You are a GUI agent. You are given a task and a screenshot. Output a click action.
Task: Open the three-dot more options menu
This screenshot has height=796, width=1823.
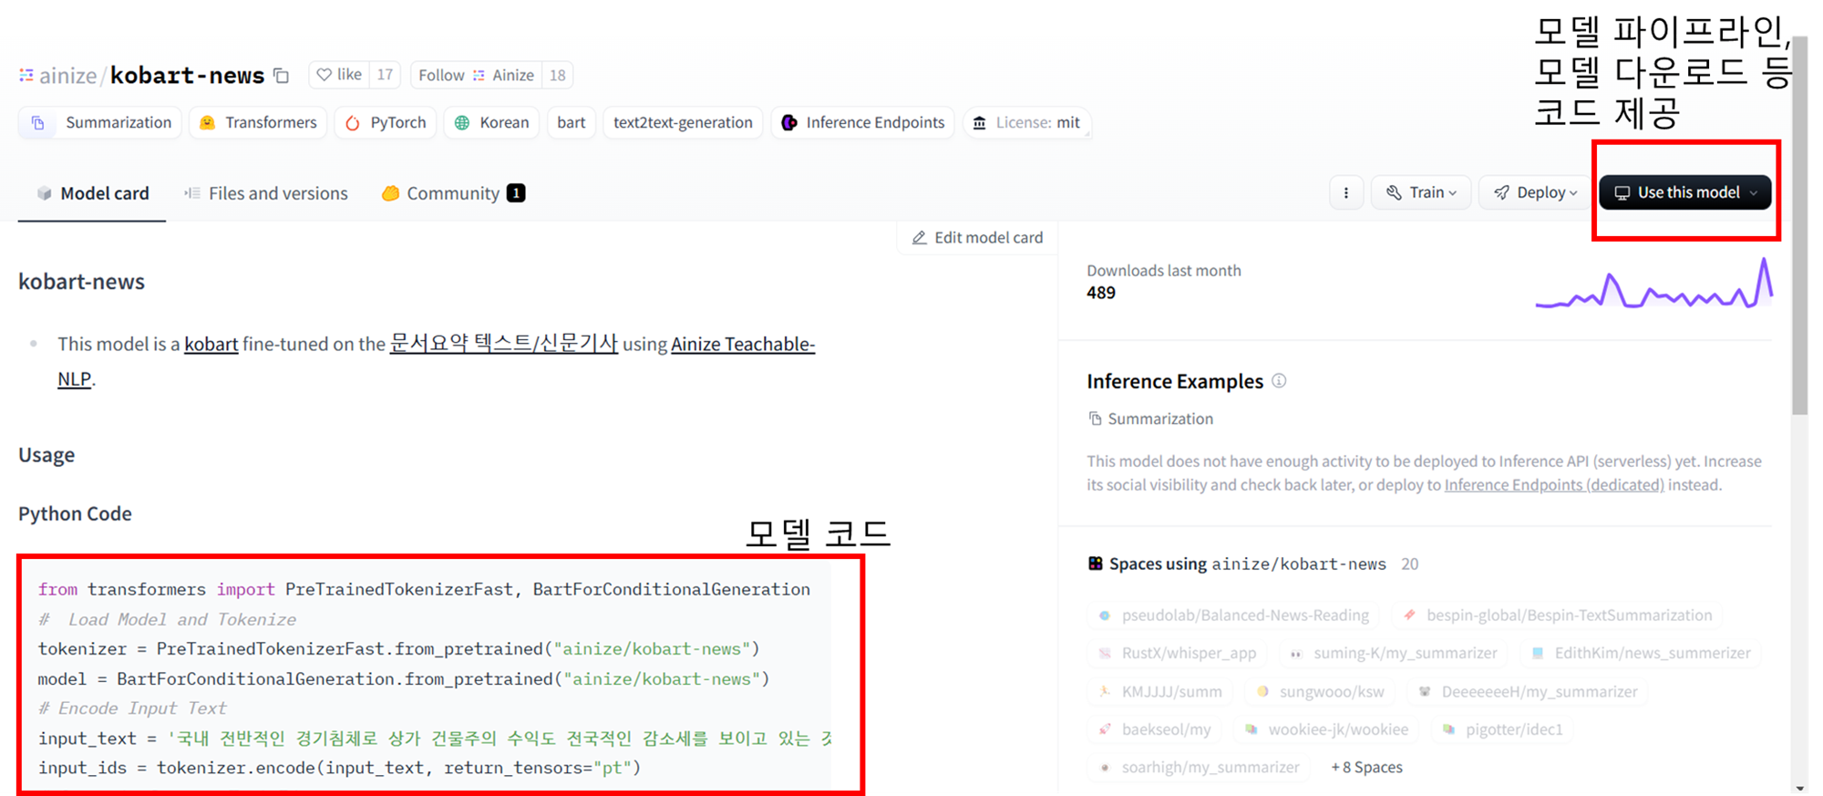1345,192
